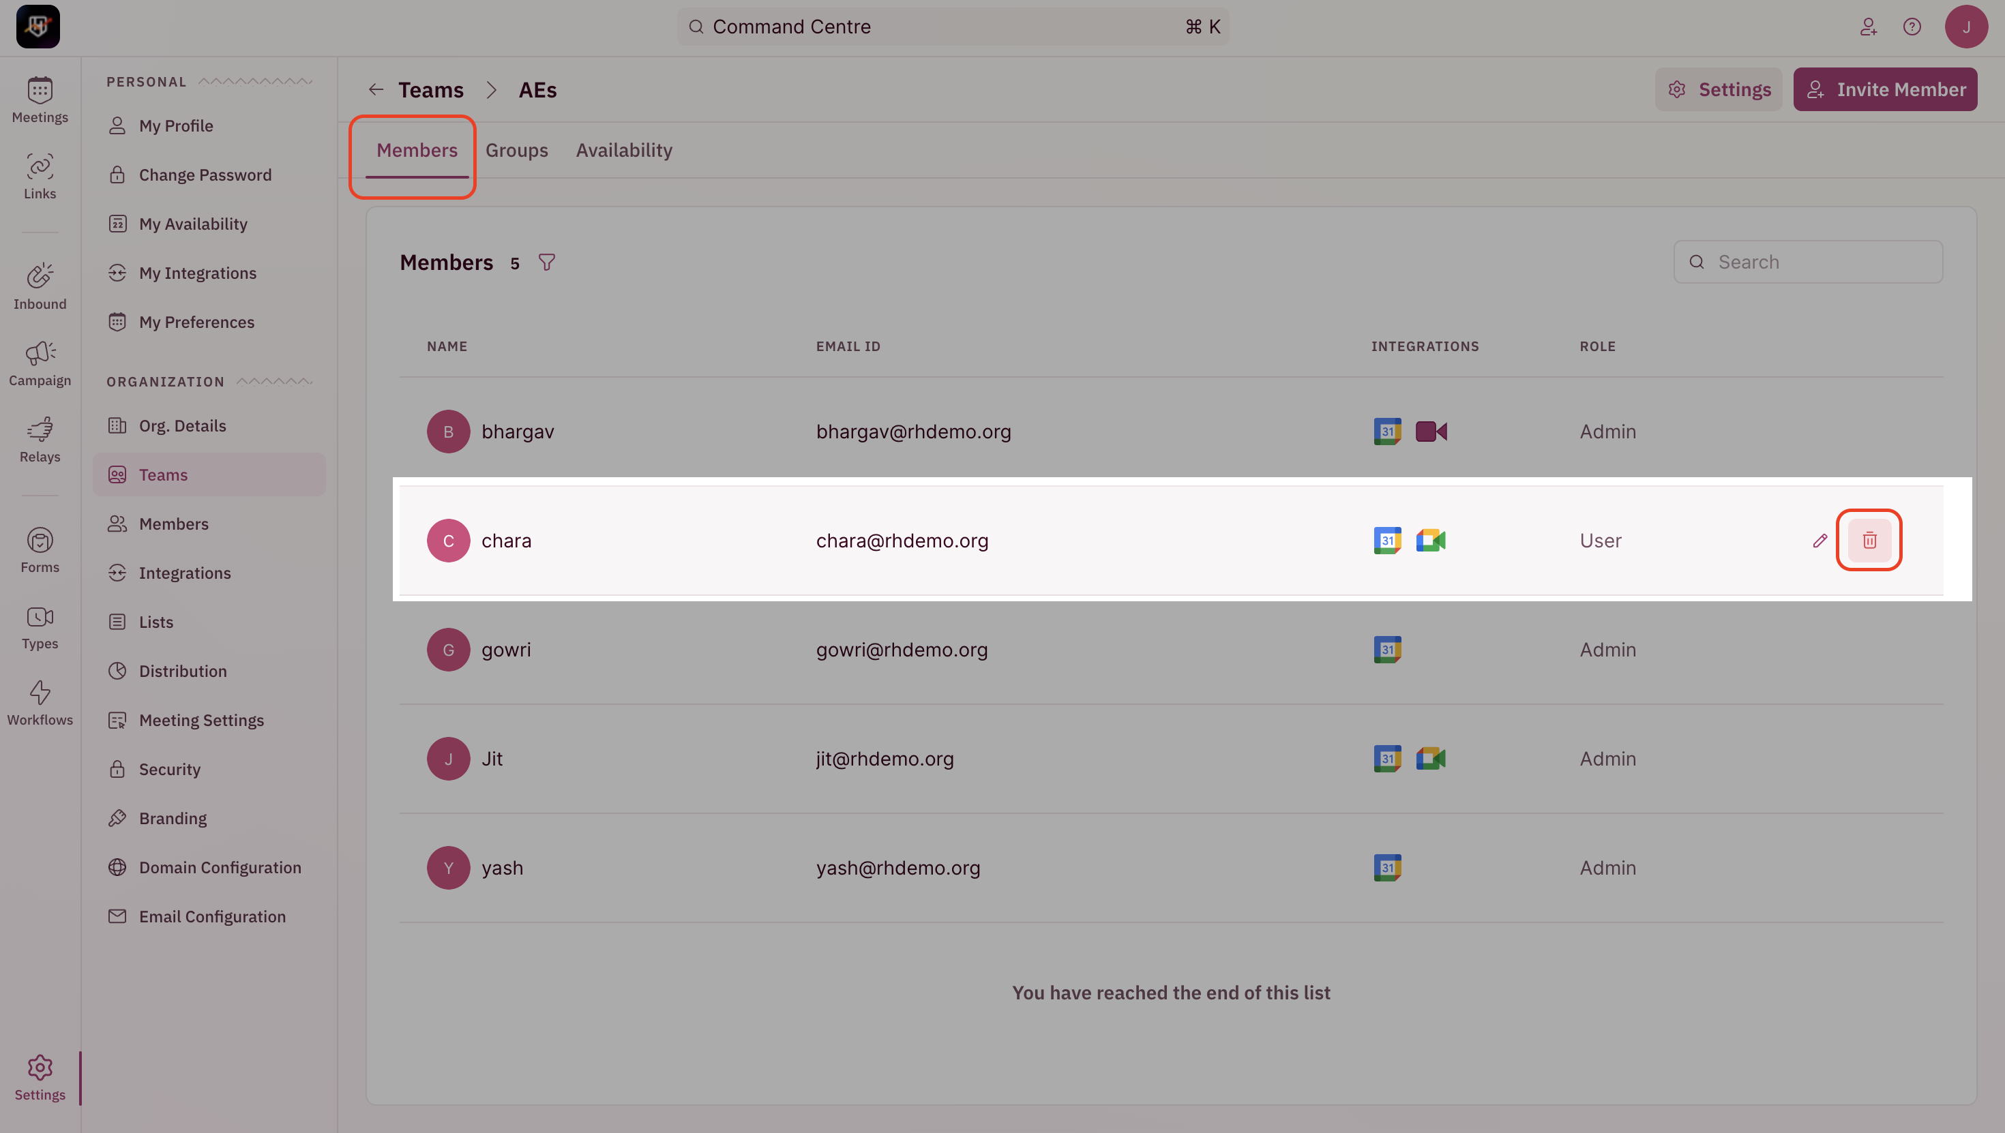Click yash's Google Calendar integration icon
Image resolution: width=2005 pixels, height=1133 pixels.
[1387, 867]
